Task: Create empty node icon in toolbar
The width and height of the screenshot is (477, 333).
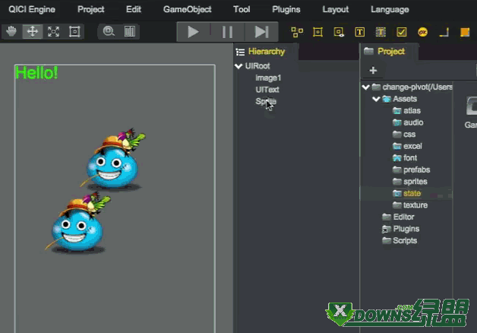Action: point(297,32)
